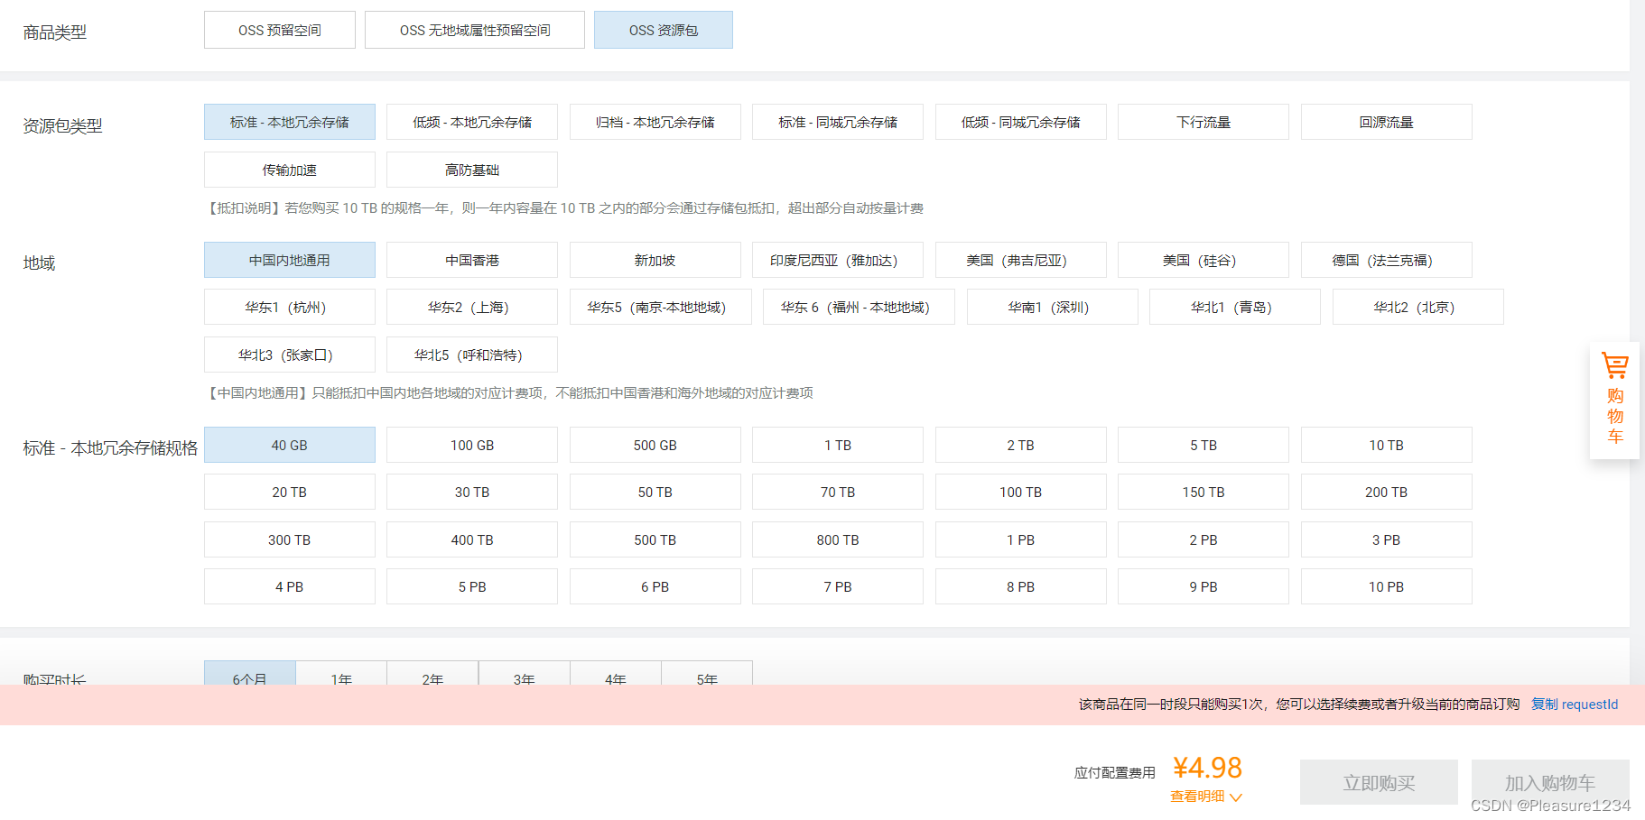Choose 标准 - 本地冗余存储 resource package
The width and height of the screenshot is (1645, 820).
(290, 122)
